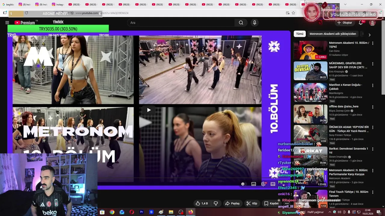
Task: Click the YouTube search input field
Action: pyautogui.click(x=181, y=22)
